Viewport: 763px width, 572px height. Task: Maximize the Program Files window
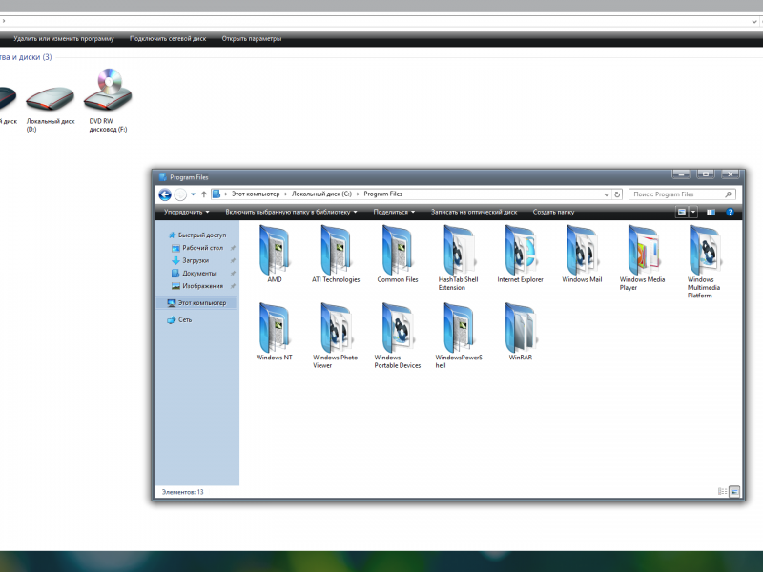point(706,174)
